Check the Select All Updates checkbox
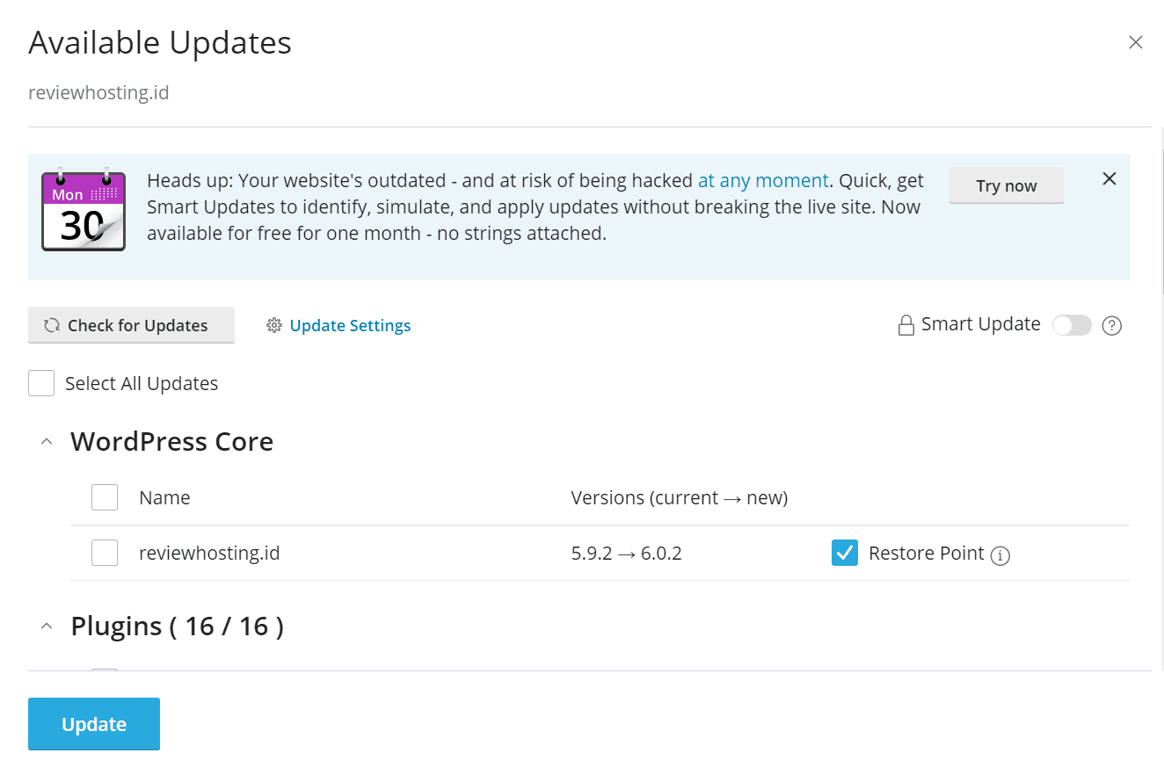The width and height of the screenshot is (1164, 782). click(x=41, y=383)
